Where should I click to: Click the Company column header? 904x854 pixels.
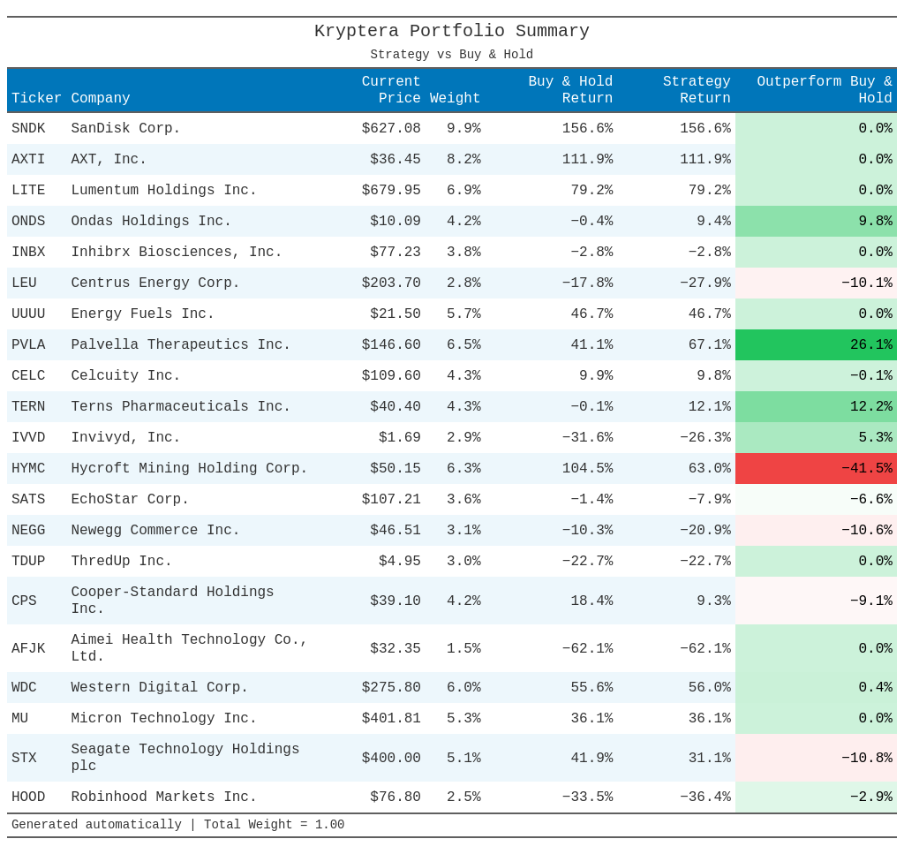(x=101, y=98)
